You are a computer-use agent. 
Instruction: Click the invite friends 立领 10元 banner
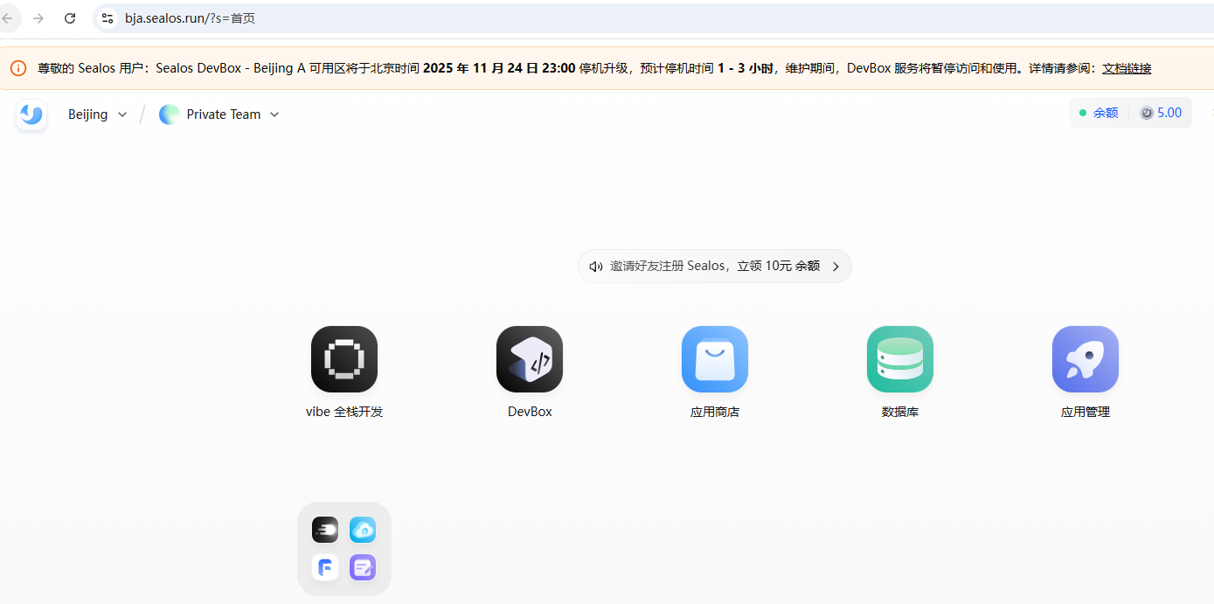[715, 267]
